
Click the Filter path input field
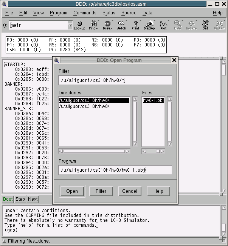[x=115, y=80]
